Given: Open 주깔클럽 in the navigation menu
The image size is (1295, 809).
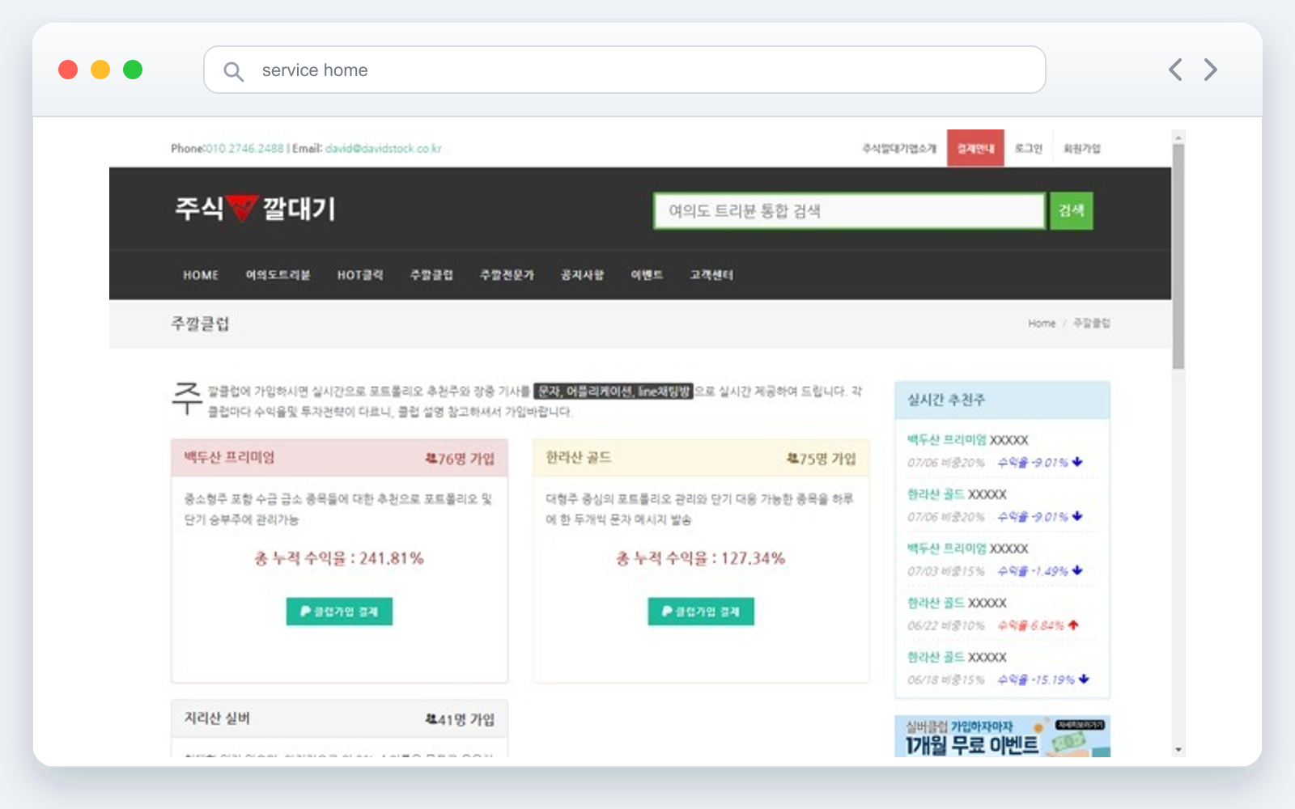Looking at the screenshot, I should tap(431, 275).
